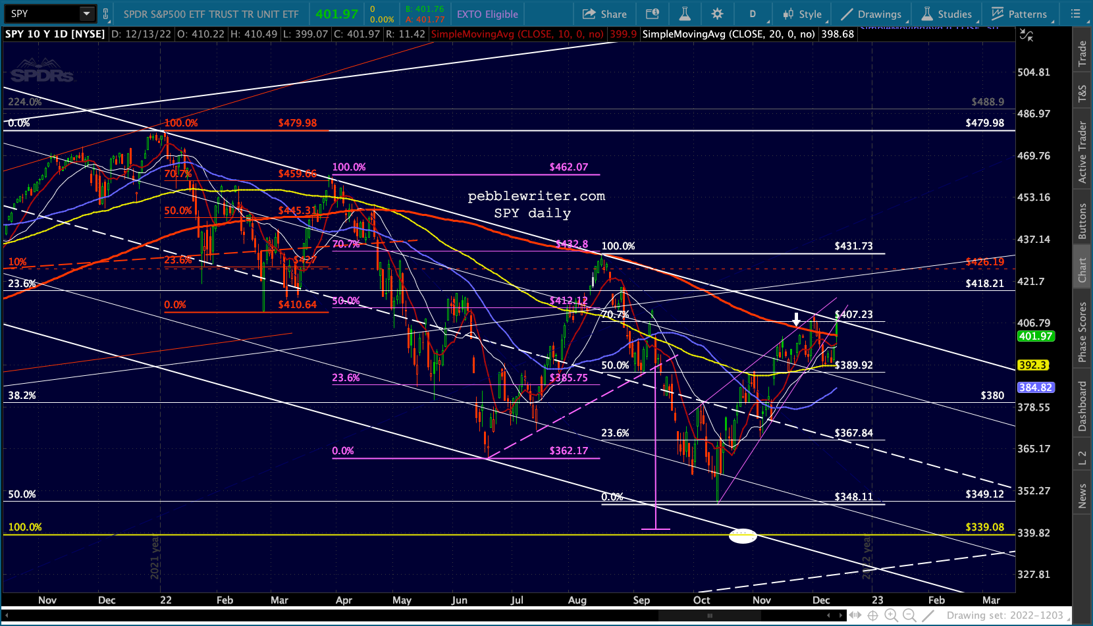
Task: Open chart settings gear icon
Action: coord(718,14)
